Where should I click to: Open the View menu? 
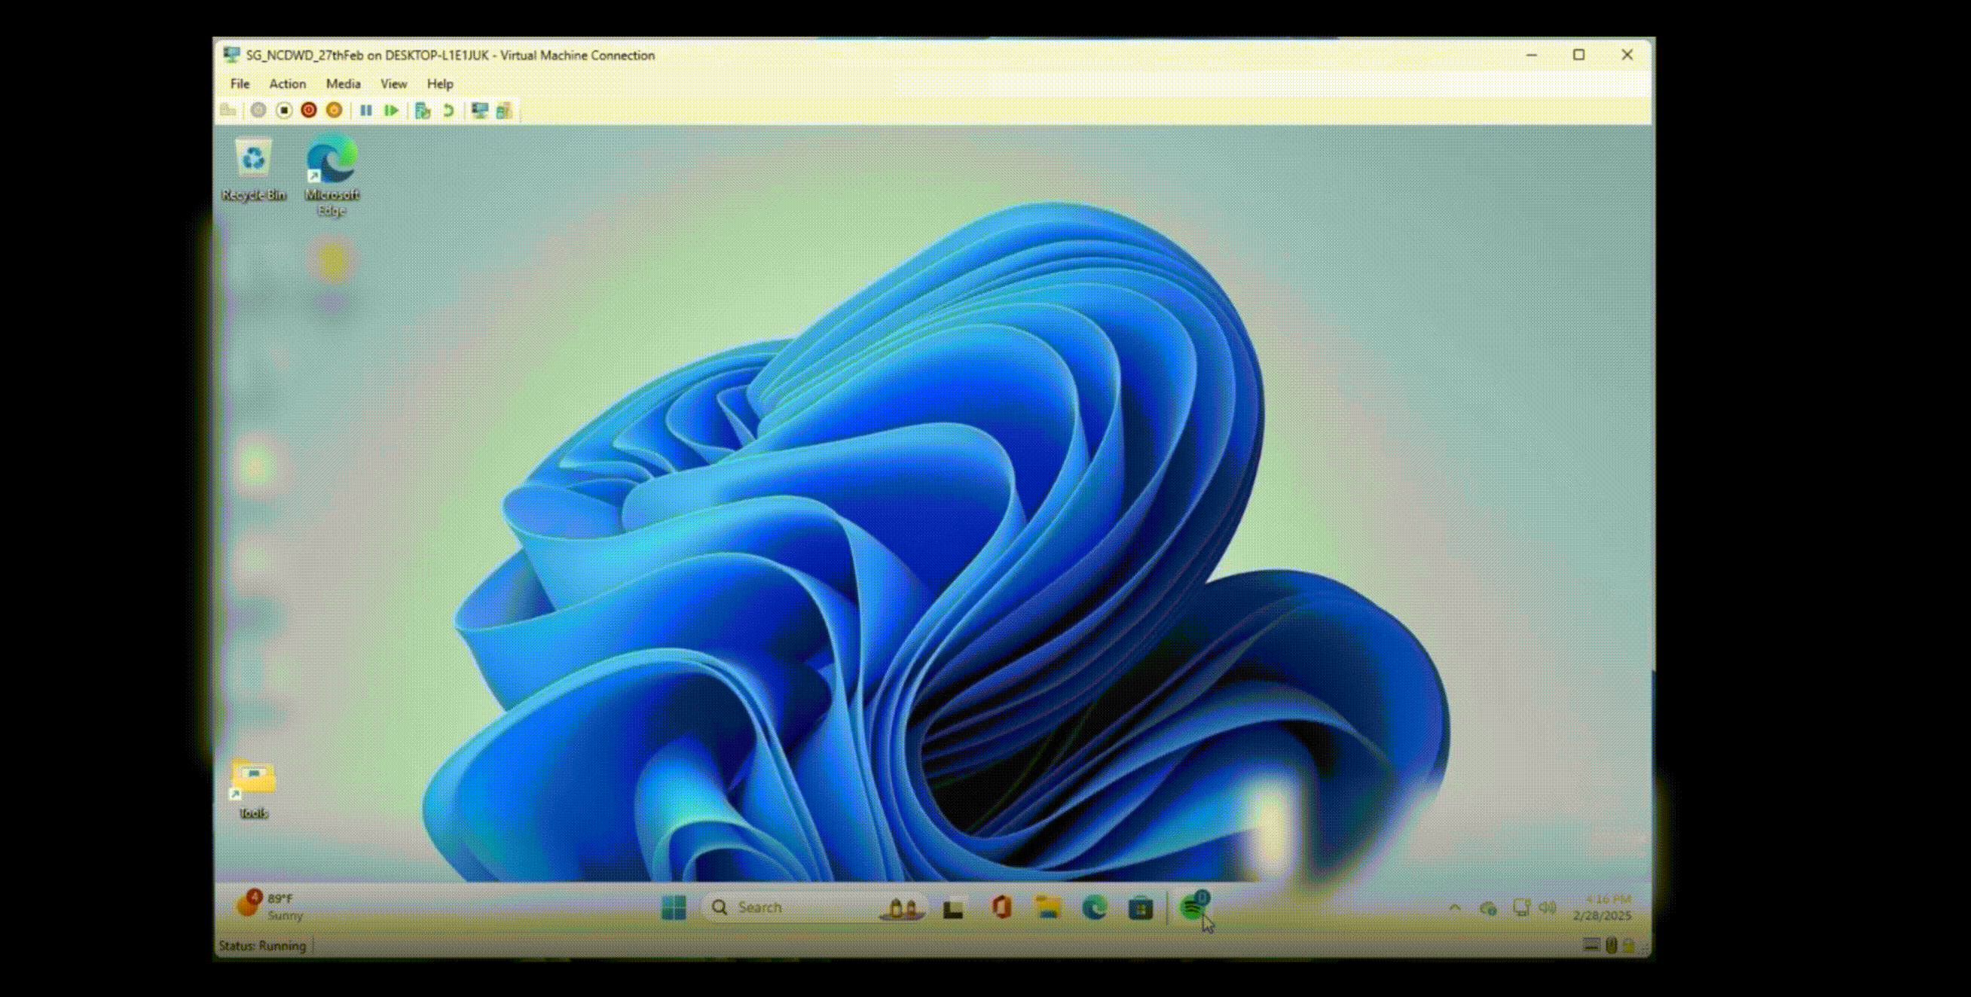point(393,84)
